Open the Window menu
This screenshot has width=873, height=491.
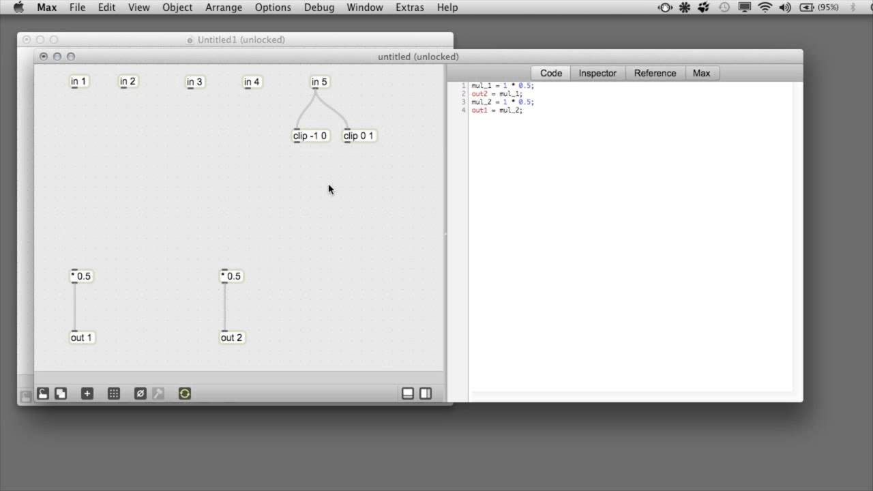coord(365,8)
